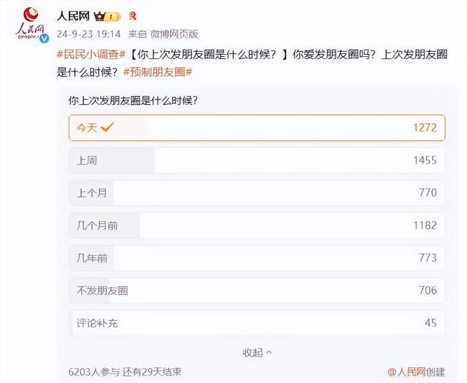Open the 人民网 username link
The height and width of the screenshot is (383, 467).
73,15
